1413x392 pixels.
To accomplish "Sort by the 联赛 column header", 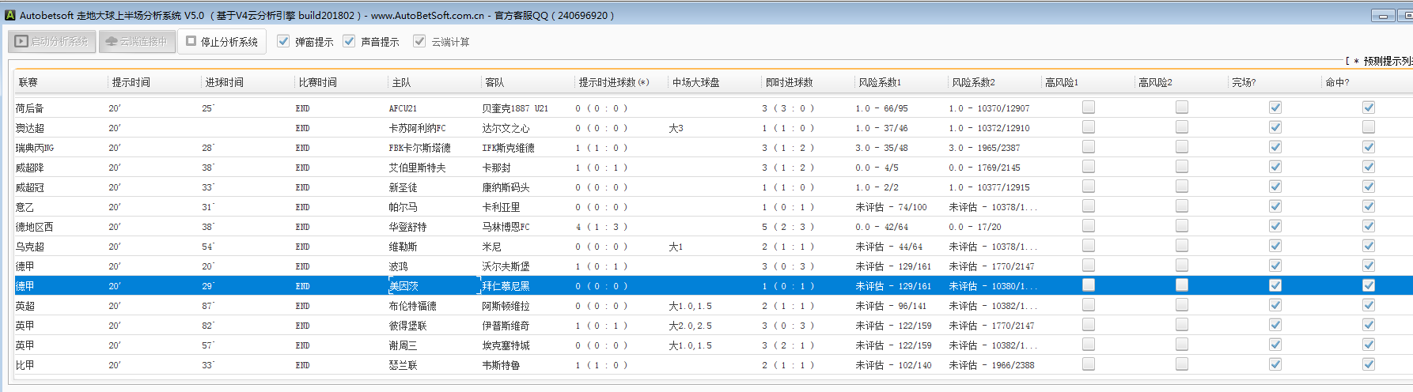I will coord(28,82).
